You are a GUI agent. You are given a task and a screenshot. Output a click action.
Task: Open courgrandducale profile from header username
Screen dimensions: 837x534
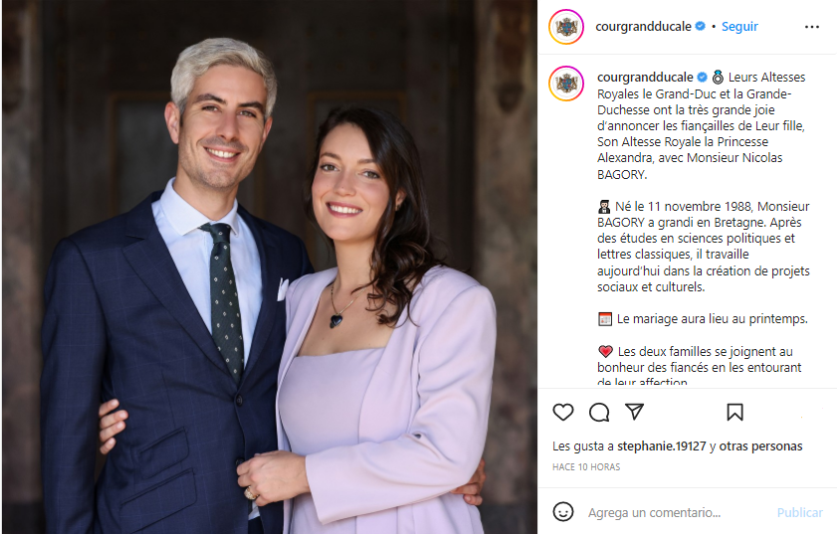[x=643, y=26]
